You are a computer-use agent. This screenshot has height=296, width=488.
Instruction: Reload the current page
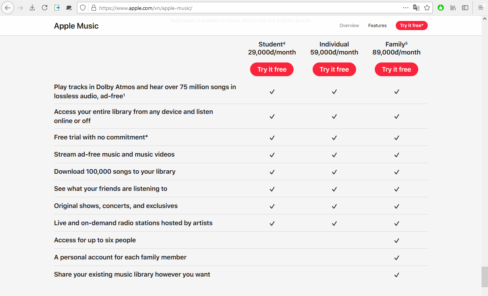(x=45, y=8)
